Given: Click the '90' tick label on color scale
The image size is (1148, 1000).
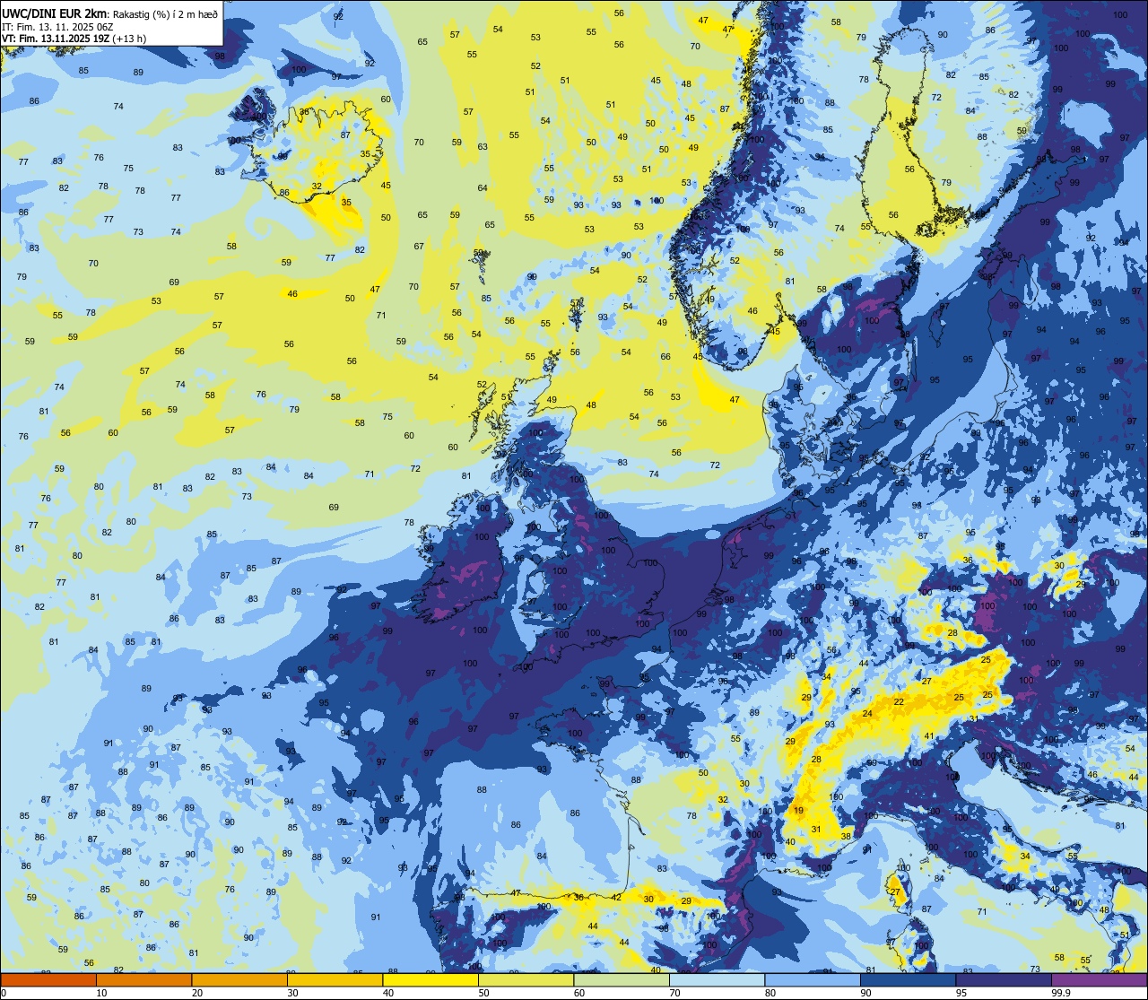Looking at the screenshot, I should tap(865, 993).
